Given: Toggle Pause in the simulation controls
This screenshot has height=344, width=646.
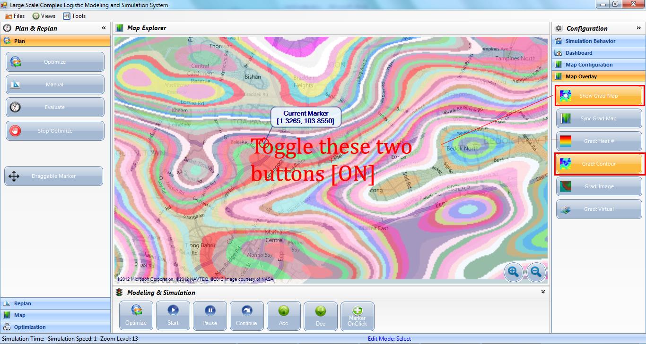Looking at the screenshot, I should click(x=210, y=316).
